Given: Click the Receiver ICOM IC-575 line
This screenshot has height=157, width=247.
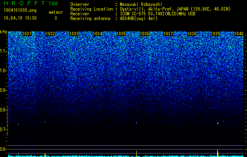Looking at the screenshot, I should 133,14.
